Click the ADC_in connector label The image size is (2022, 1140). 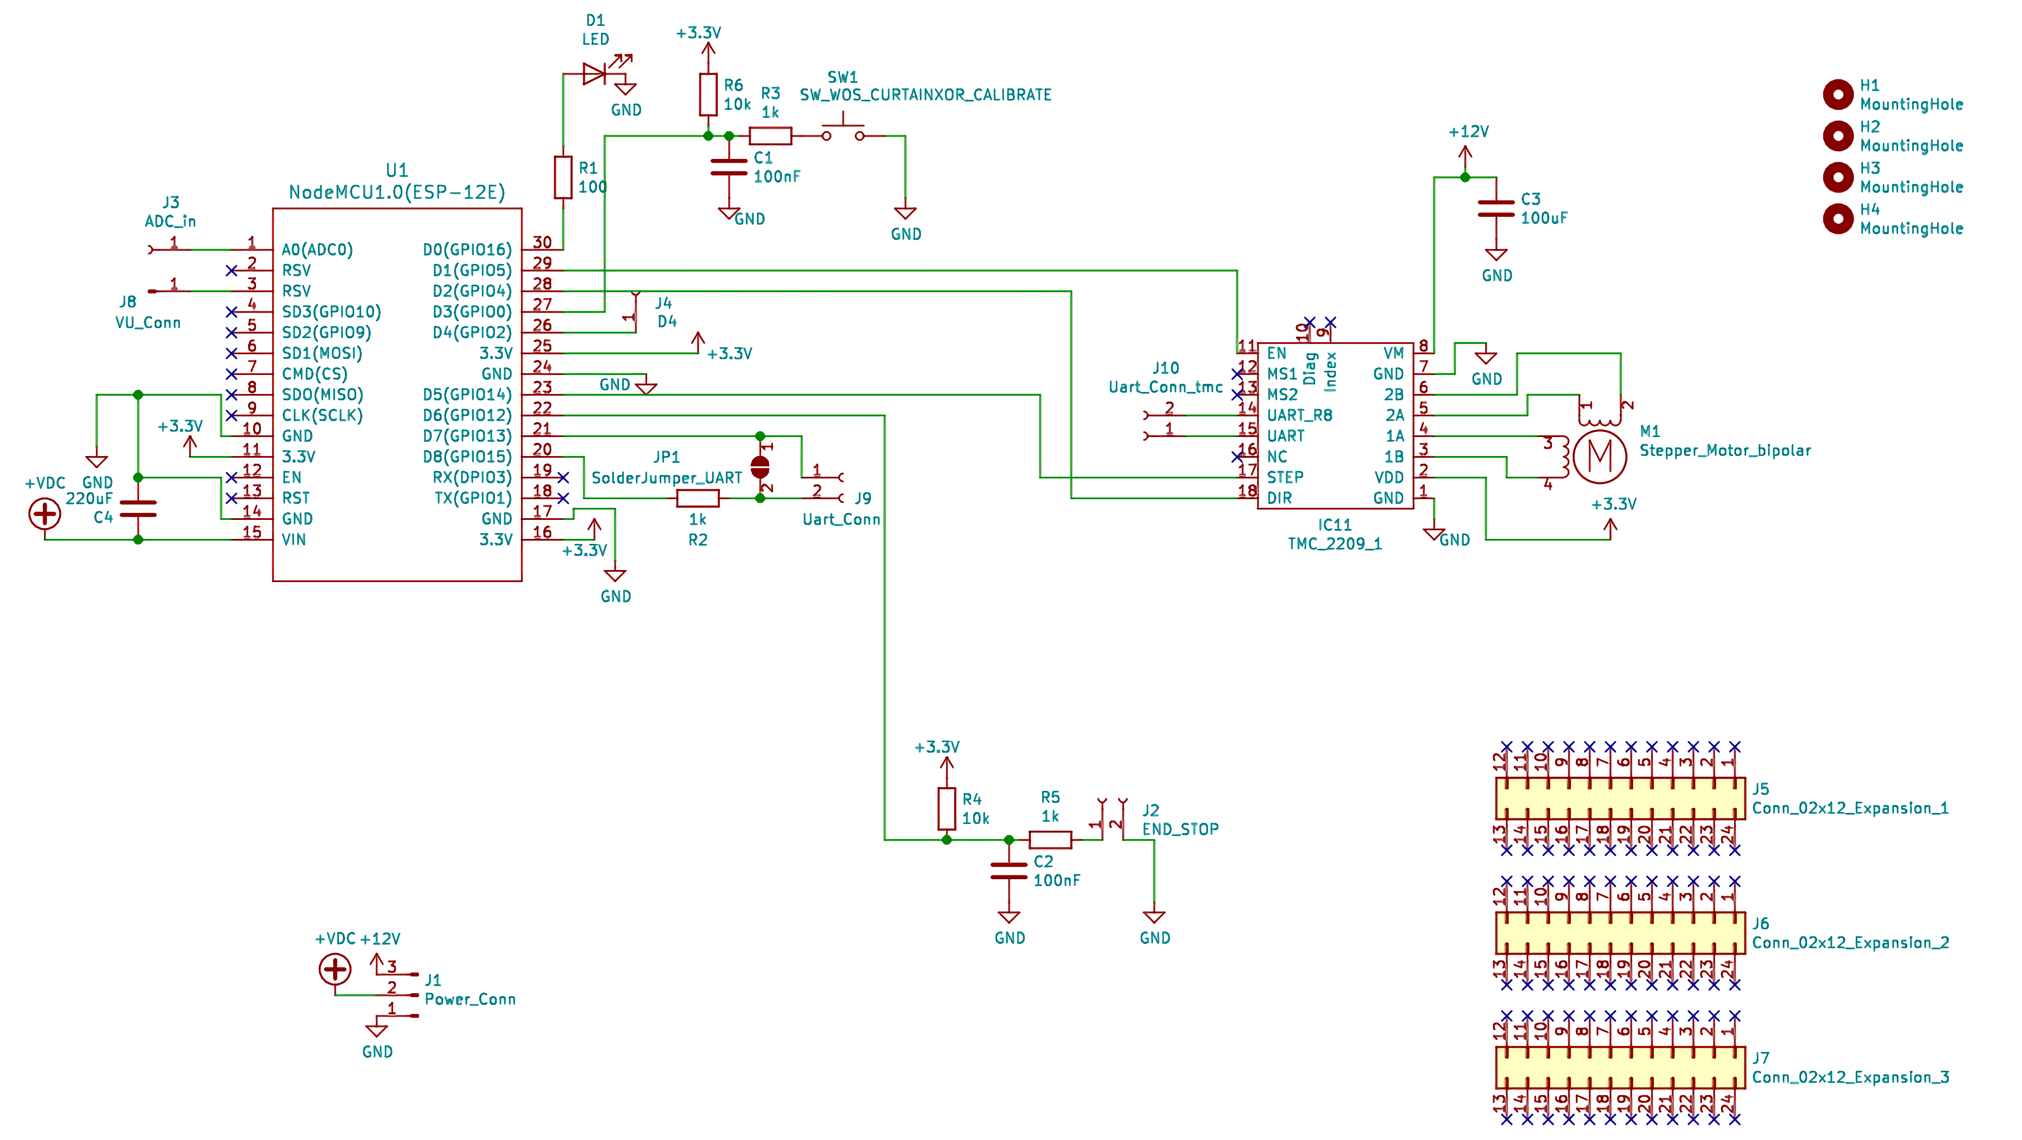pos(170,221)
